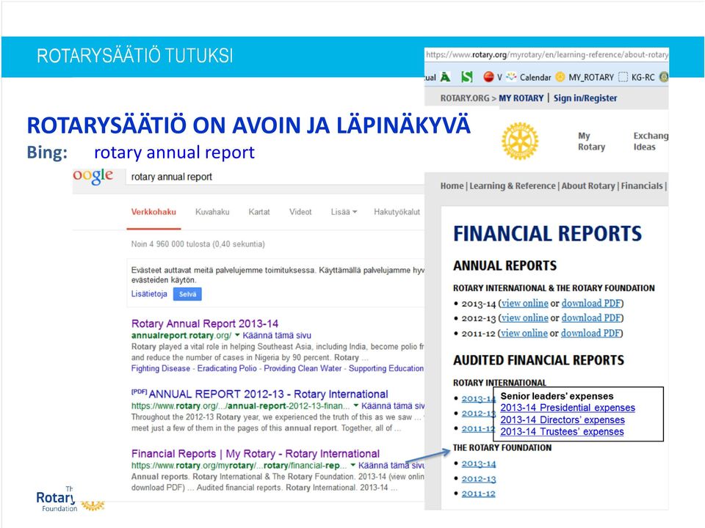
Task: Open the KG-RC bookmark
Action: pos(637,77)
